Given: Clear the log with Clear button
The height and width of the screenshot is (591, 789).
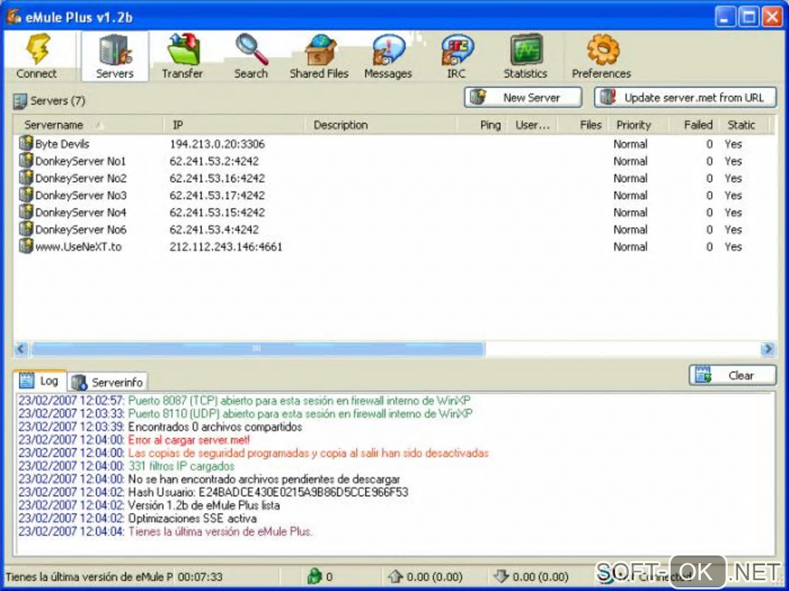Looking at the screenshot, I should point(733,375).
